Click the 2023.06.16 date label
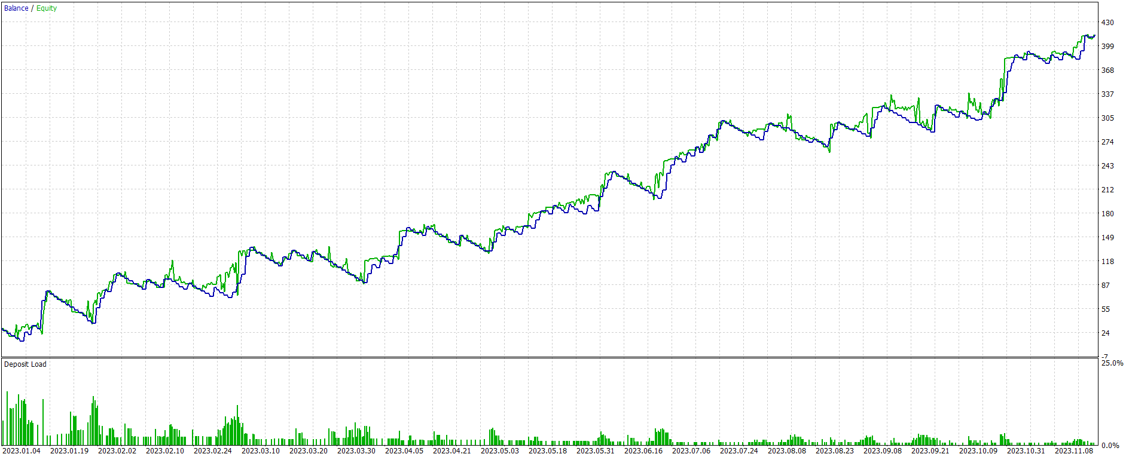Image resolution: width=1126 pixels, height=457 pixels. pyautogui.click(x=643, y=451)
